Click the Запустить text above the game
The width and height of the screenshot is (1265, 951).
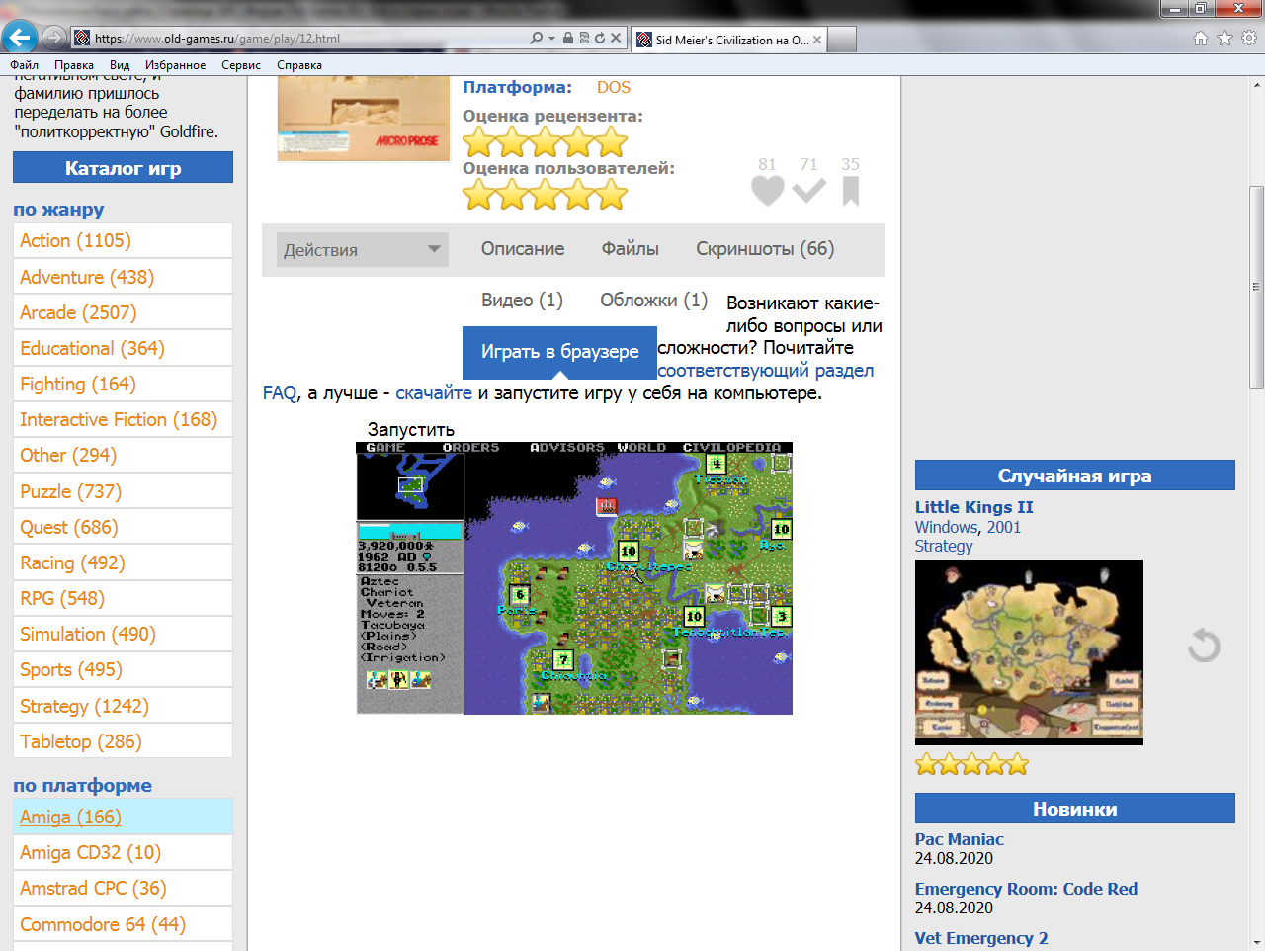411,430
